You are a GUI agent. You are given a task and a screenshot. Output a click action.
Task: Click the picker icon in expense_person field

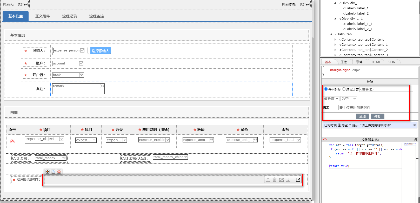tap(82, 50)
